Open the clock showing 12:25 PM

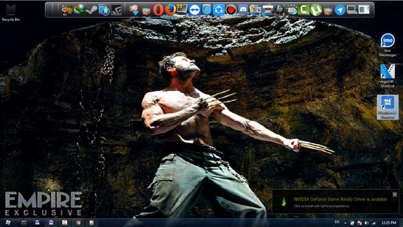click(x=389, y=223)
